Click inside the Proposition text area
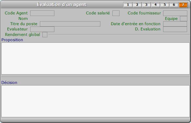This screenshot has width=191, height=123. pos(96,58)
